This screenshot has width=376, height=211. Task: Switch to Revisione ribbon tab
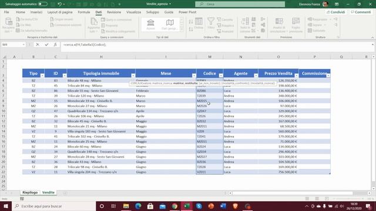coord(114,12)
